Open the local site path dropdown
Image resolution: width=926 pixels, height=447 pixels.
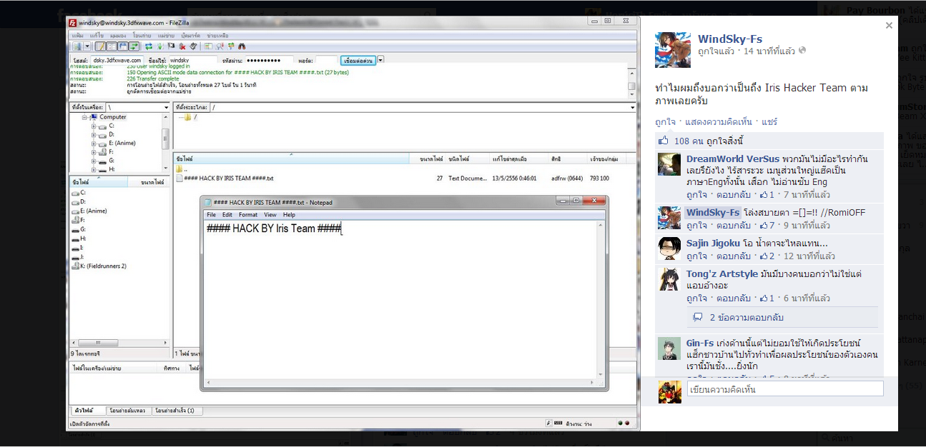tap(167, 107)
